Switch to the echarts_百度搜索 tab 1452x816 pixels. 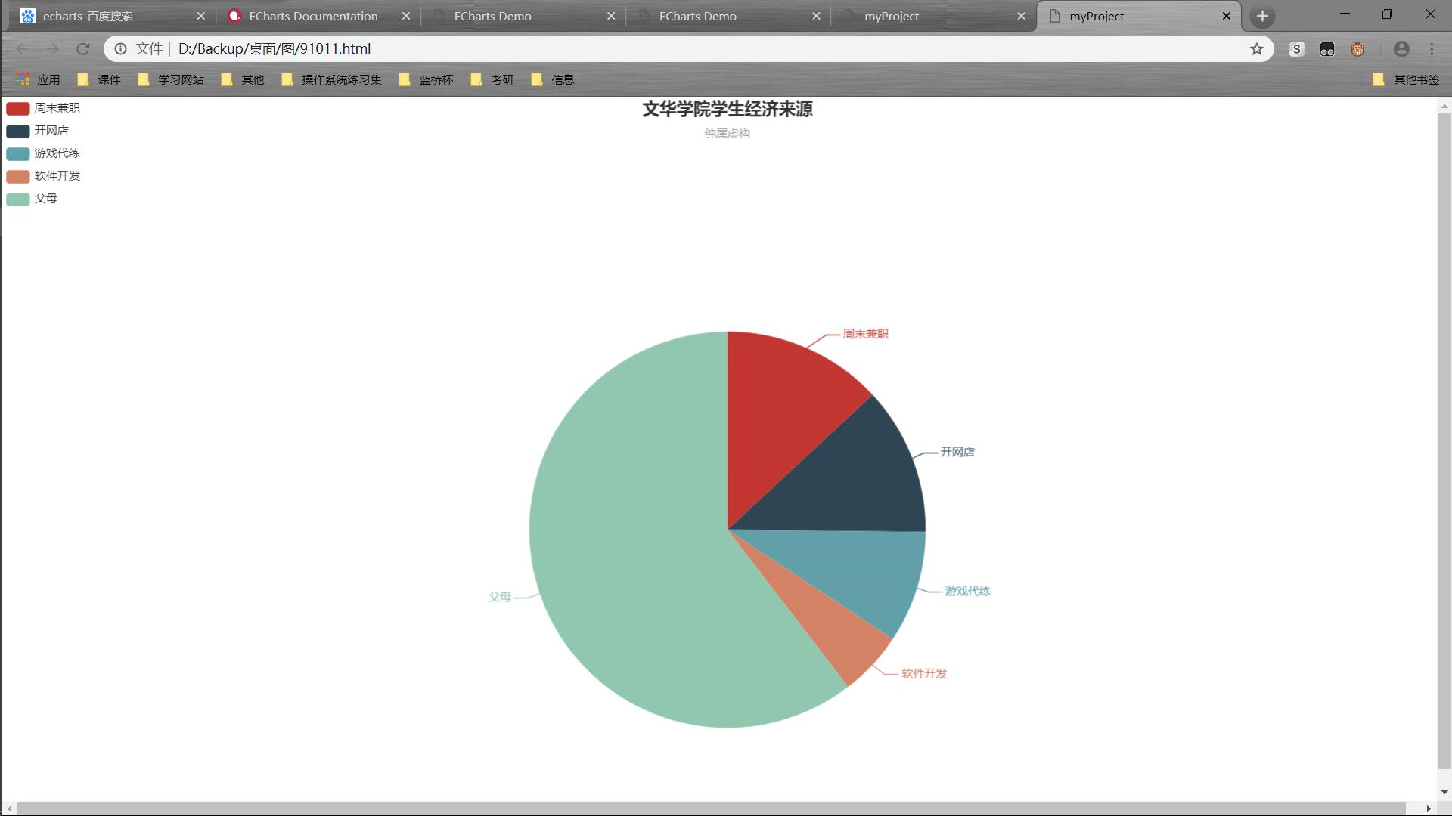point(88,16)
